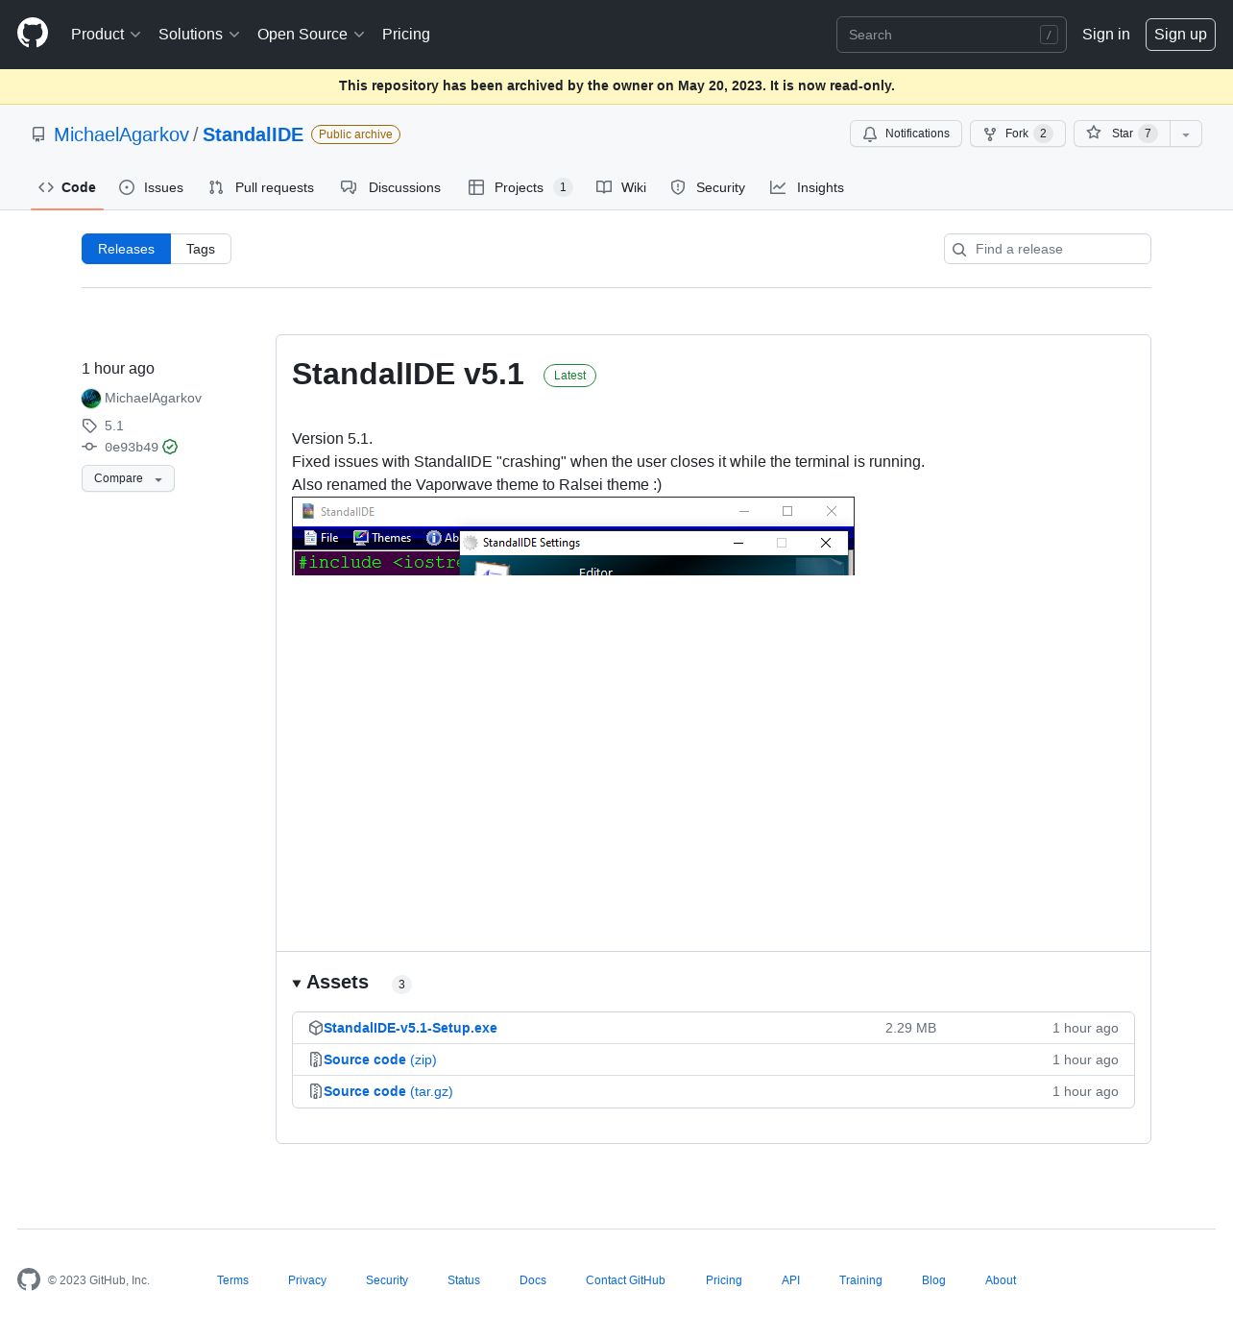Viewport: 1233px width, 1339px height.
Task: Open footer API link
Action: click(790, 1280)
